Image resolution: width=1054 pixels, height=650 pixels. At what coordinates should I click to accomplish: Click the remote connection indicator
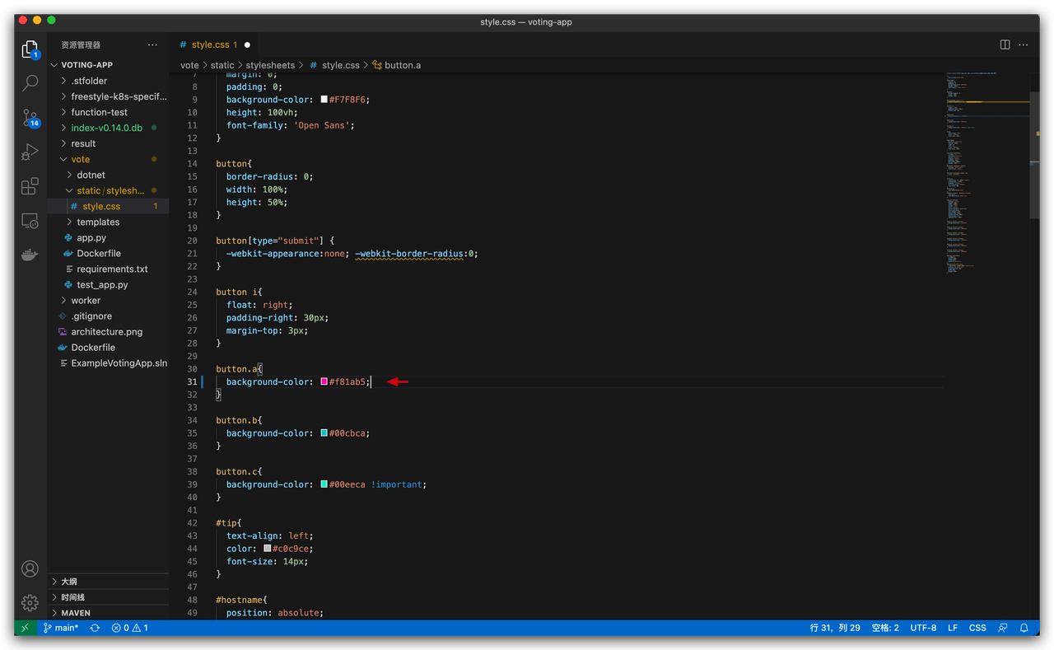24,628
